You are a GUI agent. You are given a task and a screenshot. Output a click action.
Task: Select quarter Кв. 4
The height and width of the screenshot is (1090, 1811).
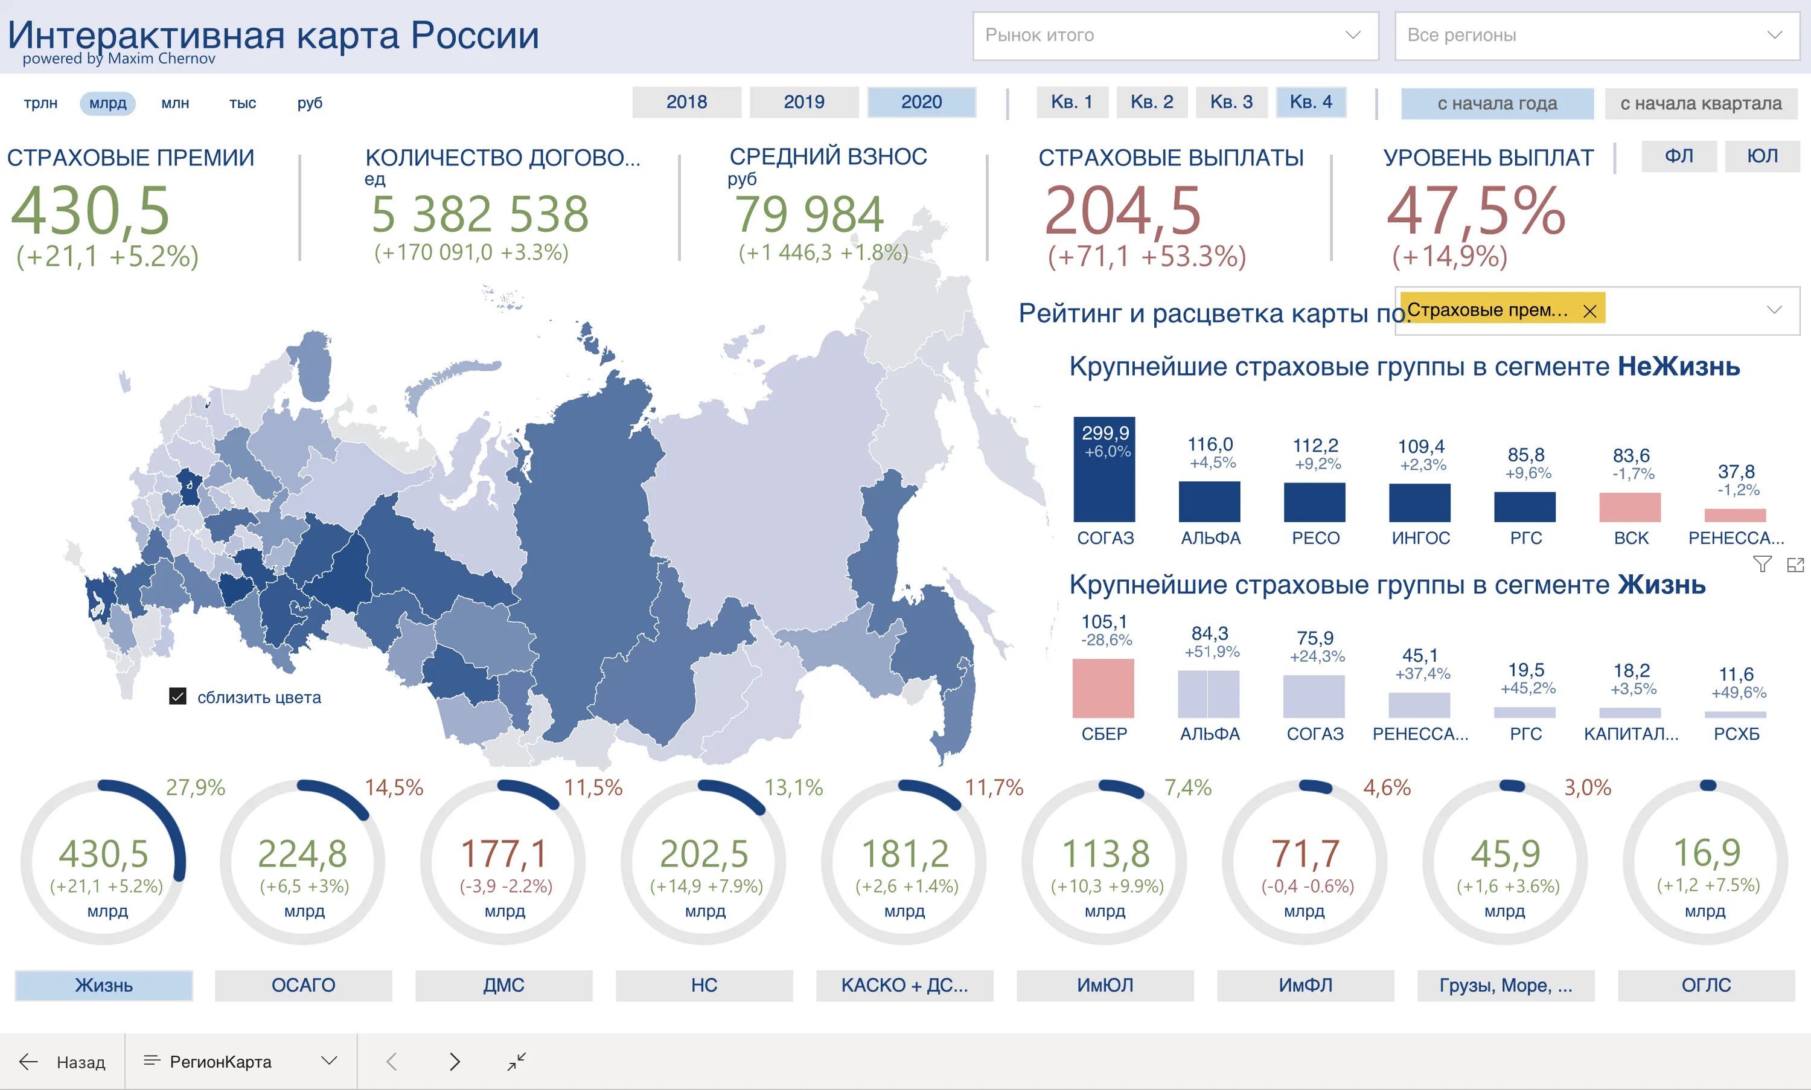coord(1311,102)
